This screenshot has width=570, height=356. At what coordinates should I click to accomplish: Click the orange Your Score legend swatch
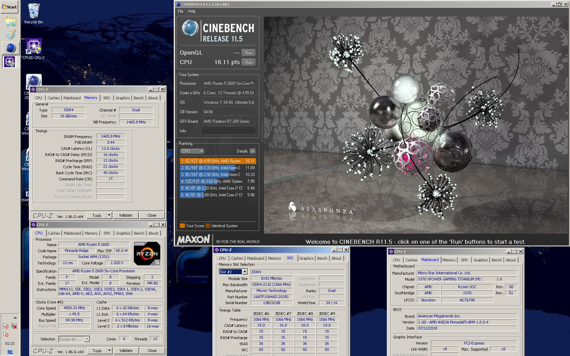click(182, 226)
